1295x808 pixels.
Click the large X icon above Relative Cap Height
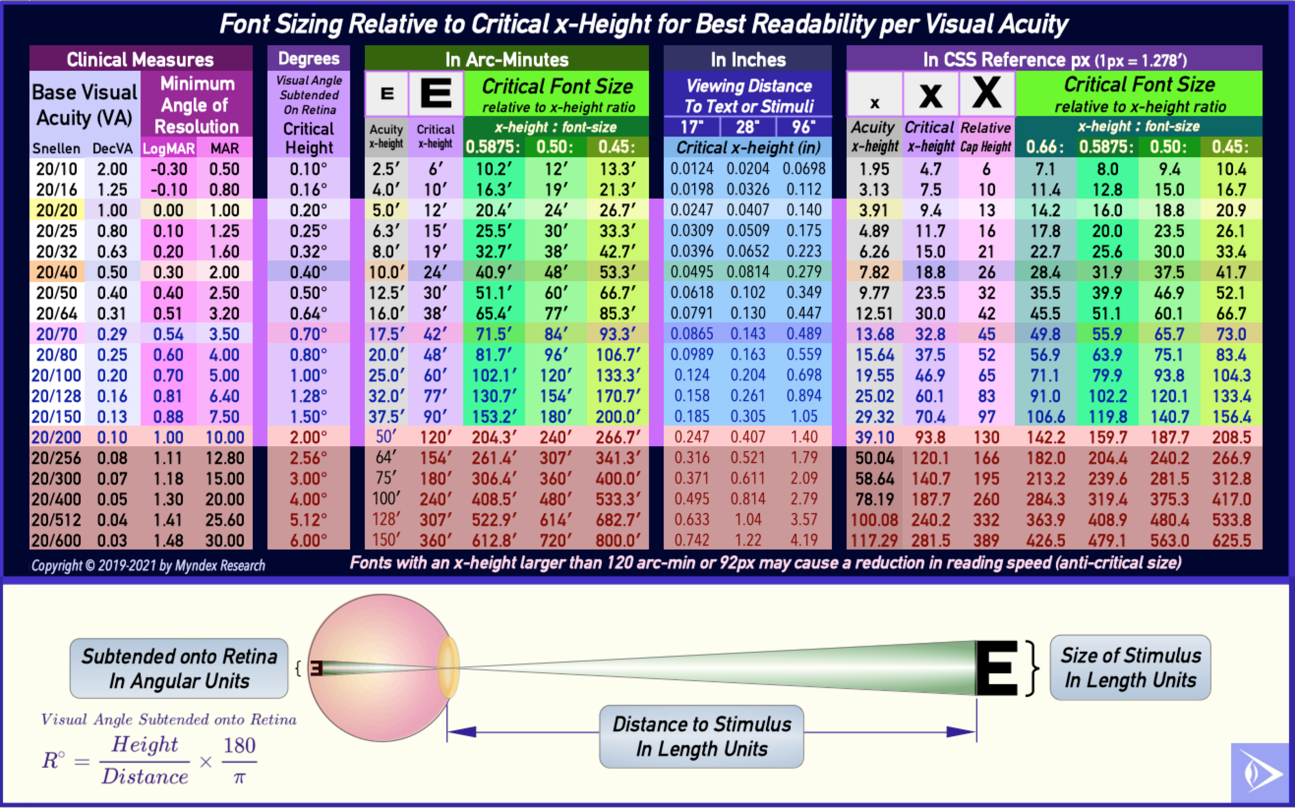pyautogui.click(x=987, y=92)
